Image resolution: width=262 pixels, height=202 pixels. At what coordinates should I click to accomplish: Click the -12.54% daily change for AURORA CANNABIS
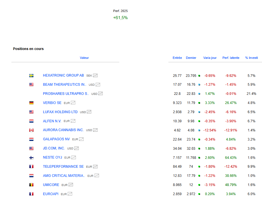(x=210, y=130)
